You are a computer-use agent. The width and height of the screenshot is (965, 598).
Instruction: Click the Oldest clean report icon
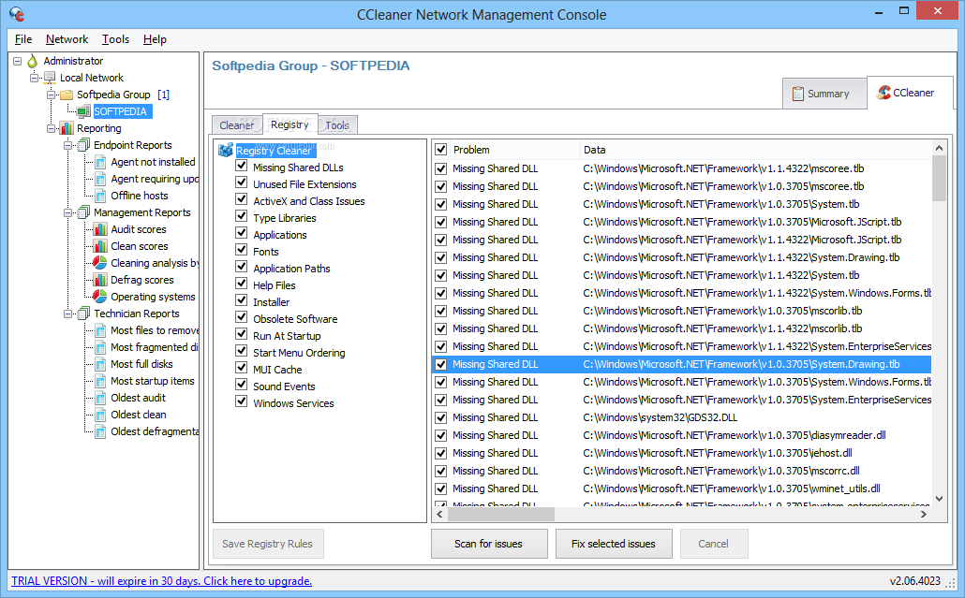pos(100,415)
